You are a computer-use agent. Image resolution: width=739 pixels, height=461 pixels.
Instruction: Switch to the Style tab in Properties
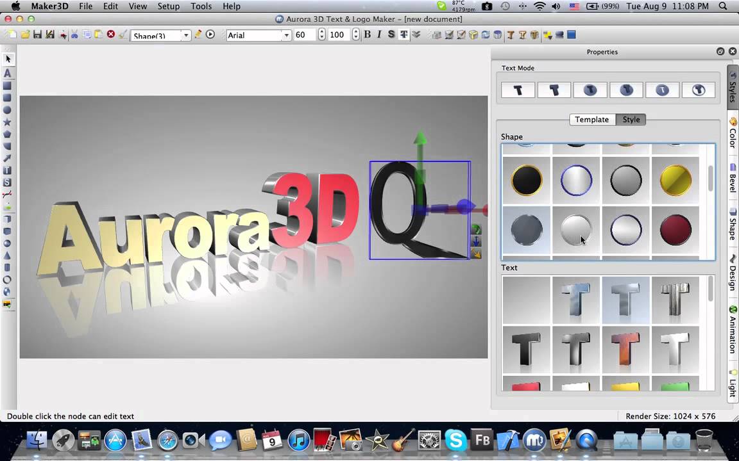(631, 119)
